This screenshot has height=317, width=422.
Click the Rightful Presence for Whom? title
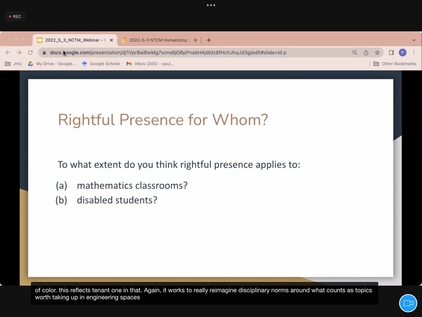tap(163, 119)
